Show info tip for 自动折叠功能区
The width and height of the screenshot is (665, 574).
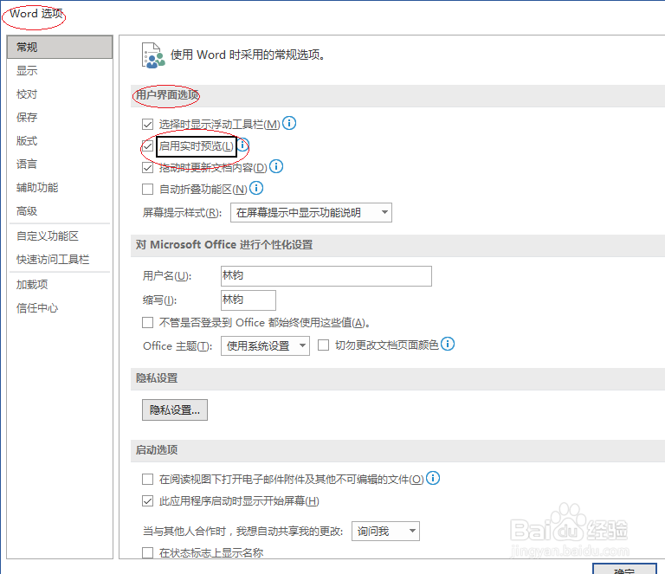tap(256, 188)
